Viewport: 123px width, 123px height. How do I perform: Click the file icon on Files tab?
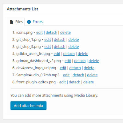pos(11,22)
